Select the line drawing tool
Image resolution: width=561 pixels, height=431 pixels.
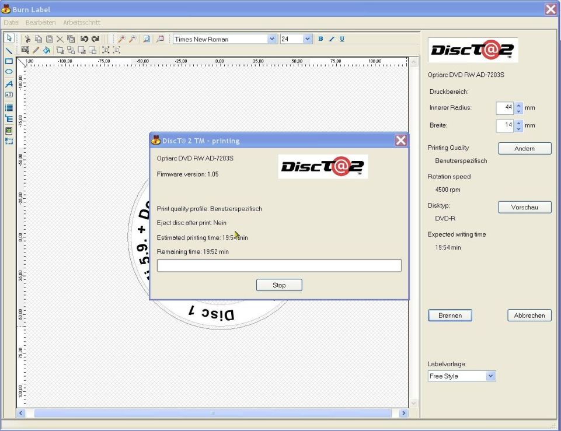point(9,50)
